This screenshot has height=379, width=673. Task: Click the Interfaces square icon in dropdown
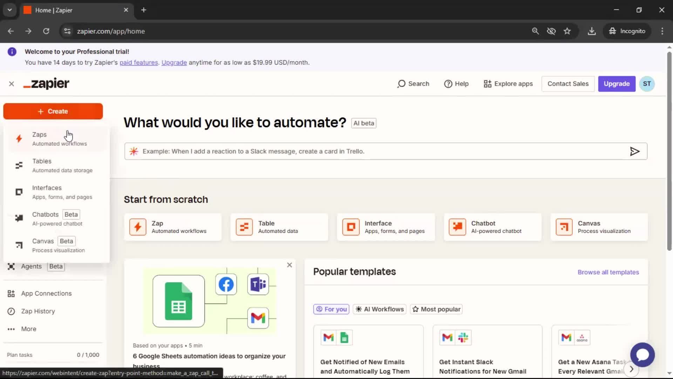[19, 192]
